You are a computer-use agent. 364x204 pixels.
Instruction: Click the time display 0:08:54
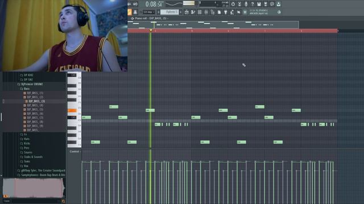[154, 4]
